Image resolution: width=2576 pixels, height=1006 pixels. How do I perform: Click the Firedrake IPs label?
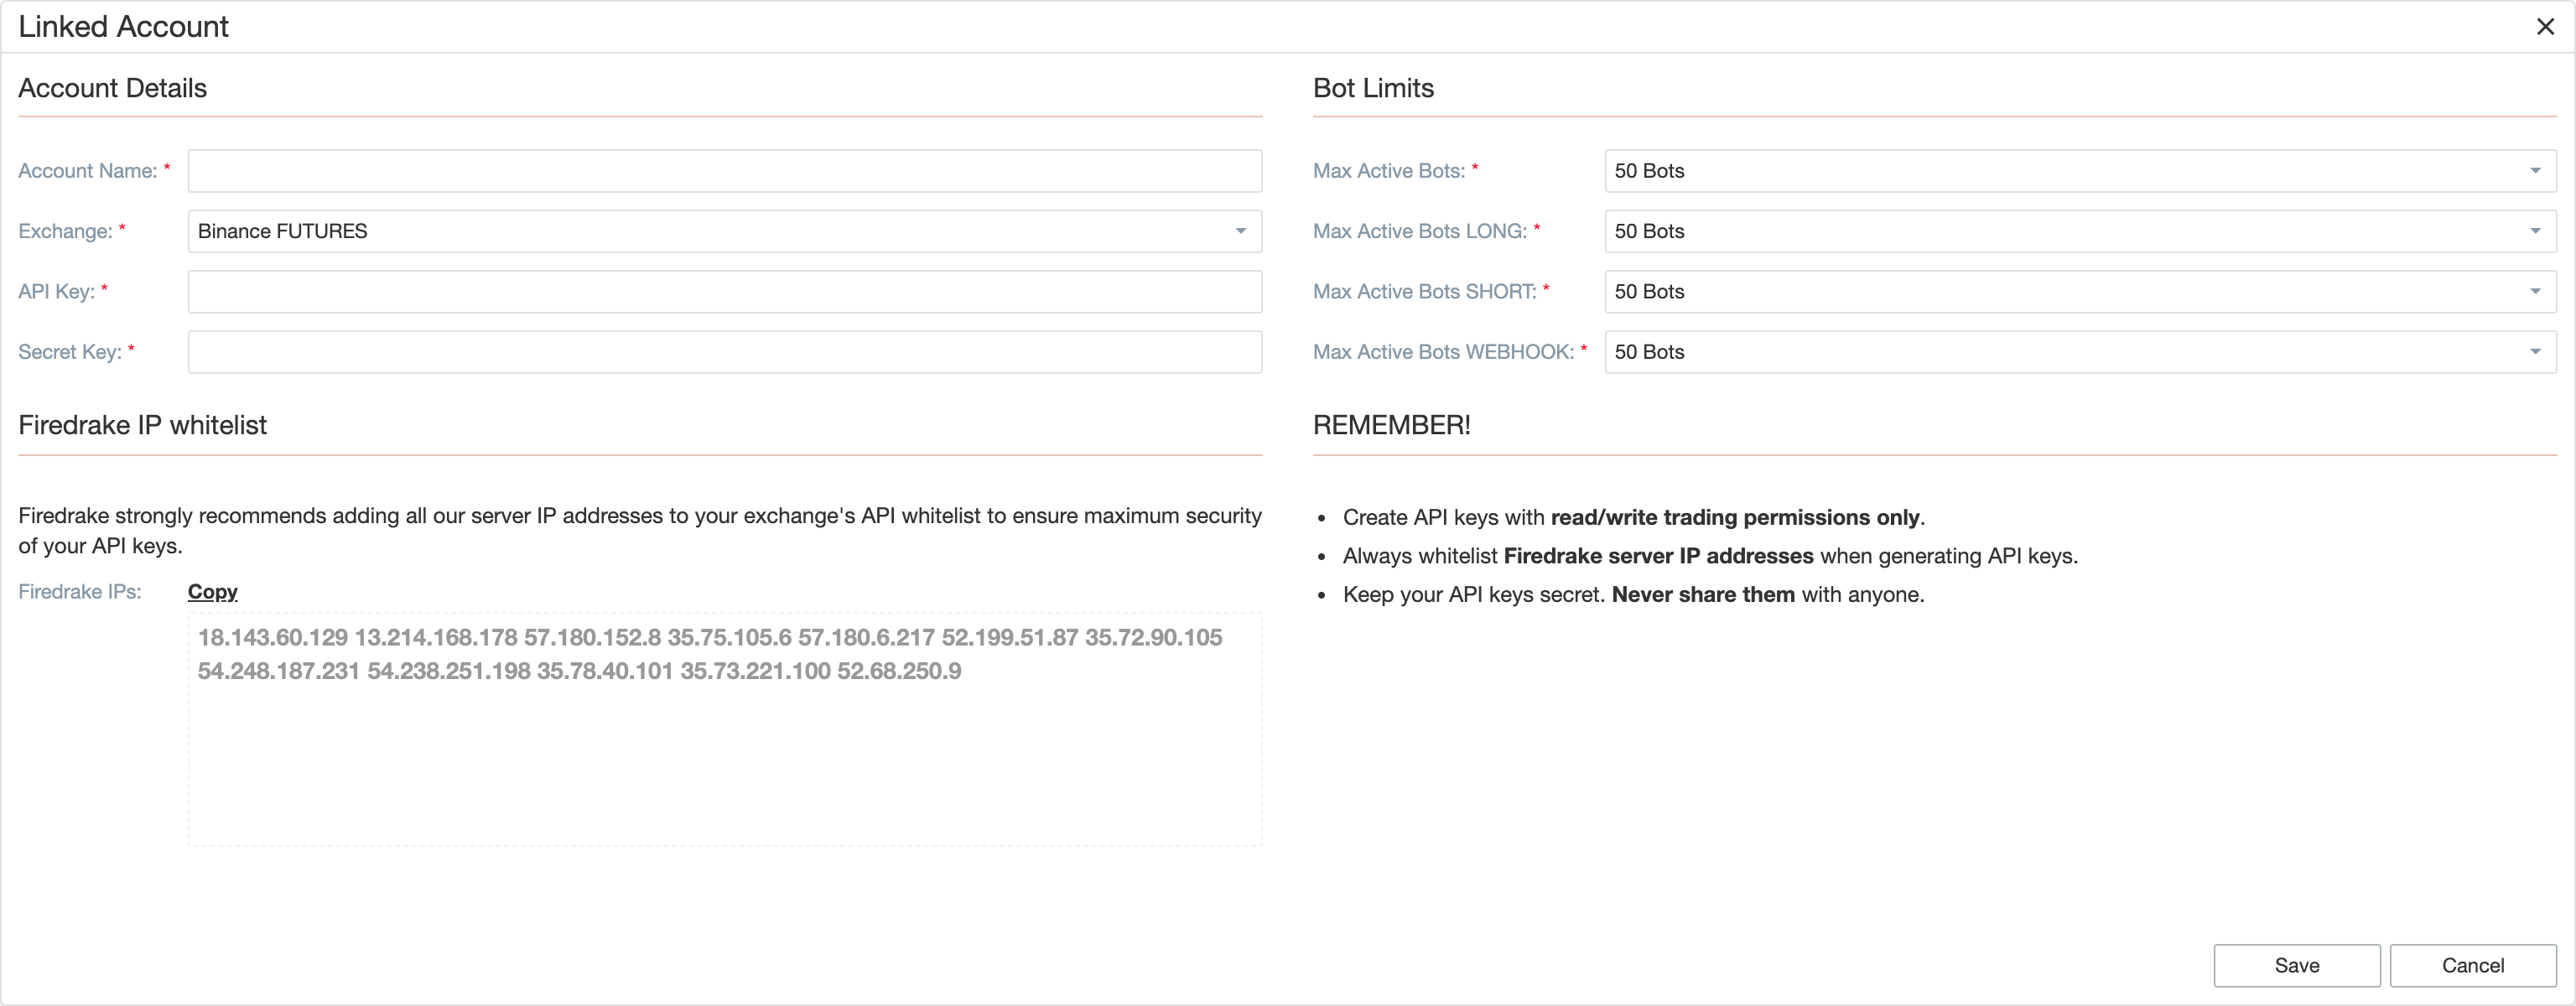point(80,591)
